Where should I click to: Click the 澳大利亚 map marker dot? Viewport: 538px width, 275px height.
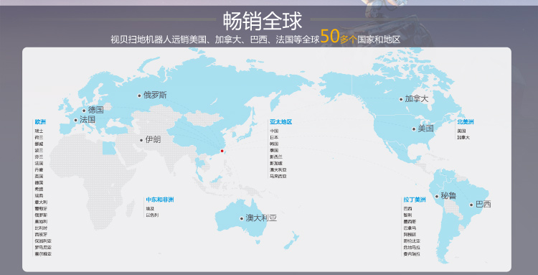point(242,218)
